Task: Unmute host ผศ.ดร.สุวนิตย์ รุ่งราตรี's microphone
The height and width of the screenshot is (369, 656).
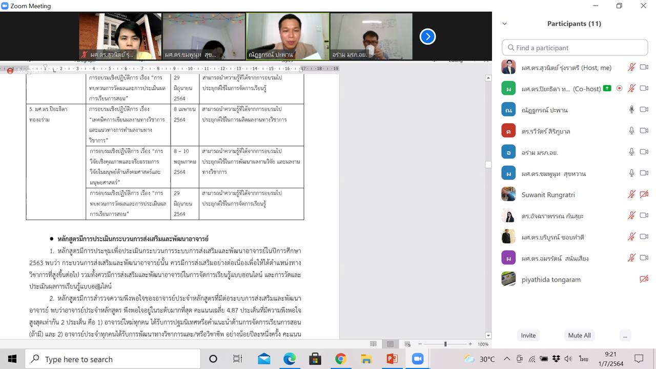Action: pyautogui.click(x=632, y=67)
